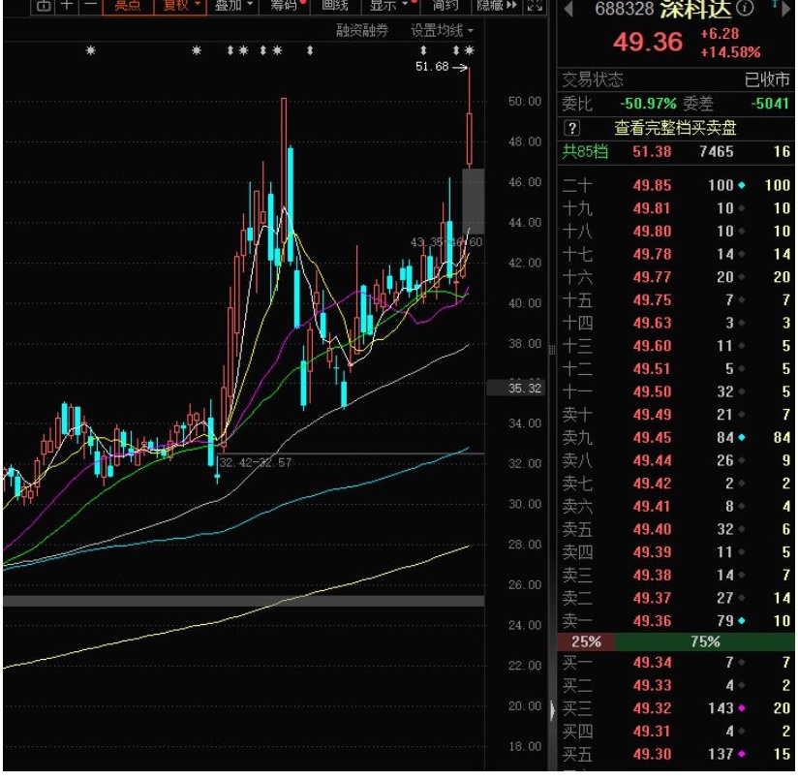Expand the 设置均线 dropdown
The height and width of the screenshot is (781, 798).
click(x=442, y=31)
